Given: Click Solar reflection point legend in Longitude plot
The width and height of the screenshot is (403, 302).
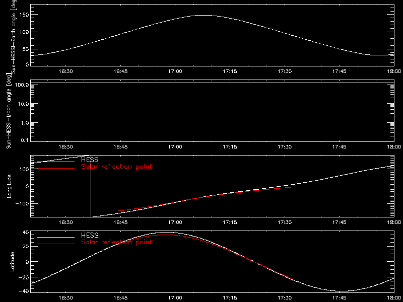Looking at the screenshot, I should coord(116,167).
